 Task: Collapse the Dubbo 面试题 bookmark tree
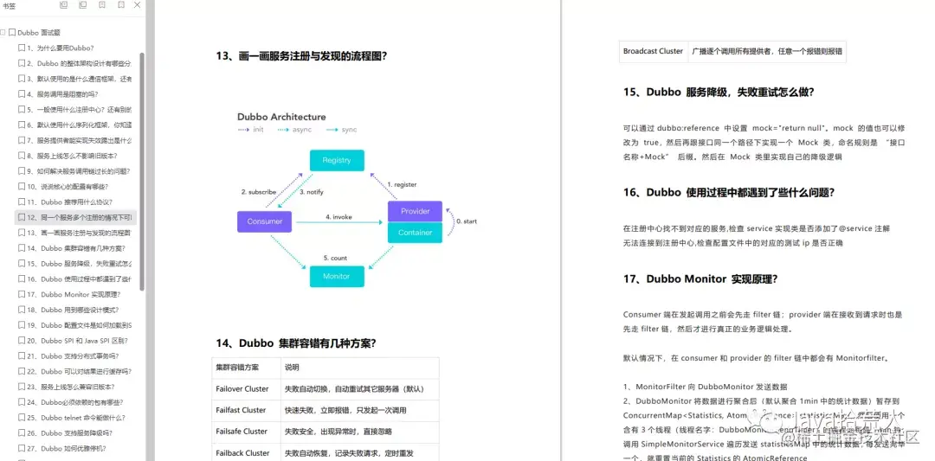[x=3, y=33]
